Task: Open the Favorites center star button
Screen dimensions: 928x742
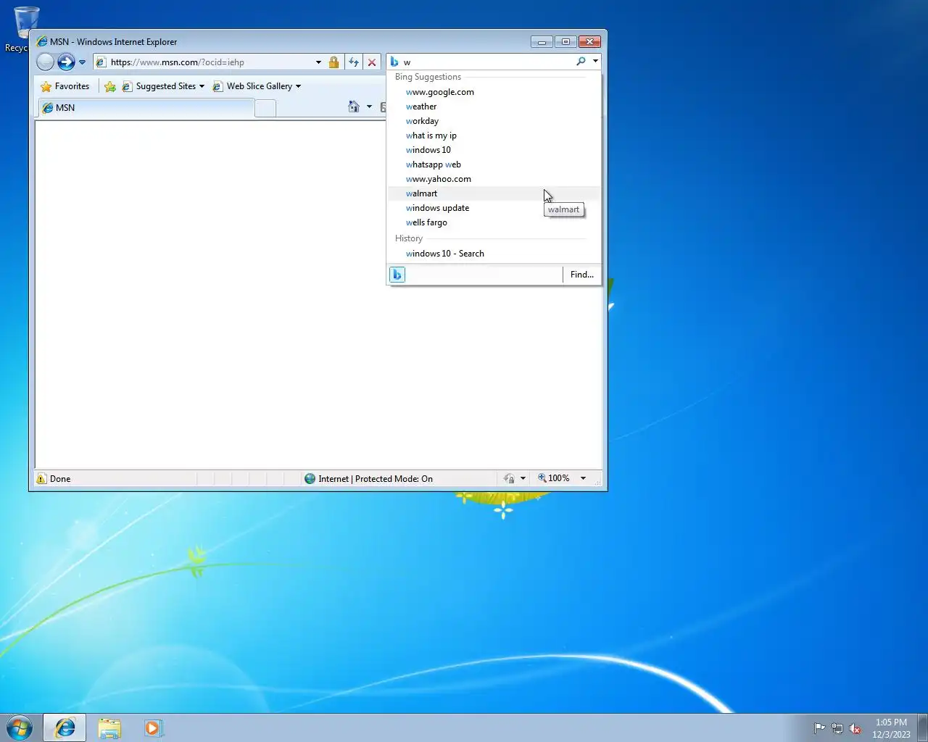Action: click(65, 86)
